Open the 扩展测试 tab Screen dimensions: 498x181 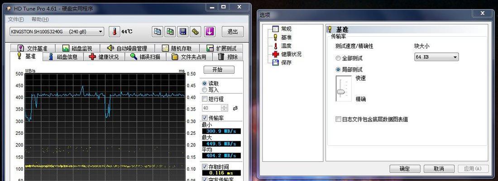[221, 48]
